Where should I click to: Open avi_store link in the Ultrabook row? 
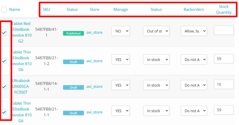click(95, 87)
